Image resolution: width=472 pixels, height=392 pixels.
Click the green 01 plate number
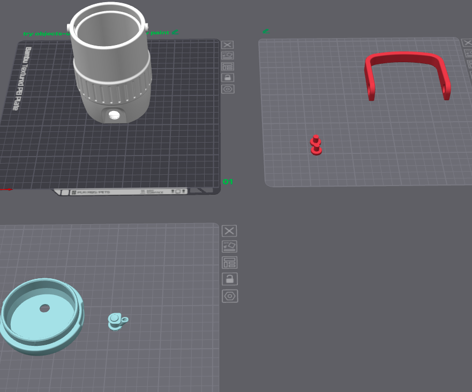(228, 182)
